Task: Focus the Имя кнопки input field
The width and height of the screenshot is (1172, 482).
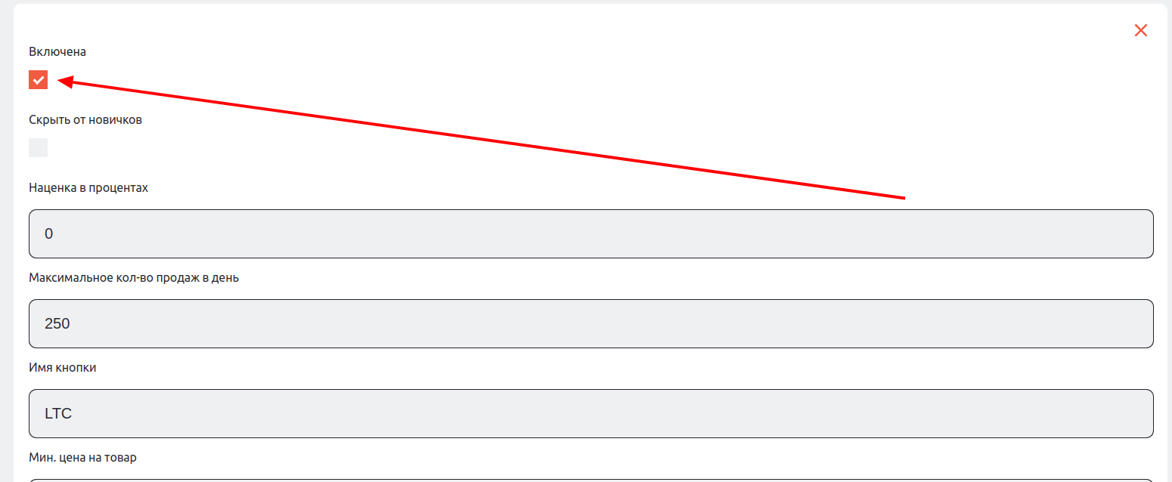Action: 591,413
